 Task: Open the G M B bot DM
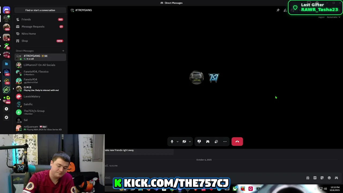pos(40,89)
